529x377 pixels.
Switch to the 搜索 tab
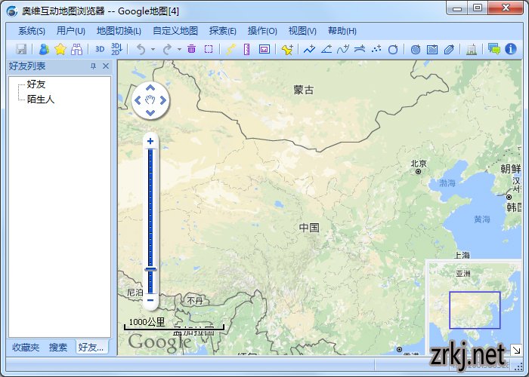point(58,347)
